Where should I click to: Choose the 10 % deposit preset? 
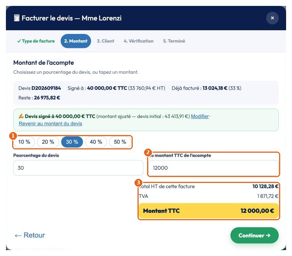24,142
